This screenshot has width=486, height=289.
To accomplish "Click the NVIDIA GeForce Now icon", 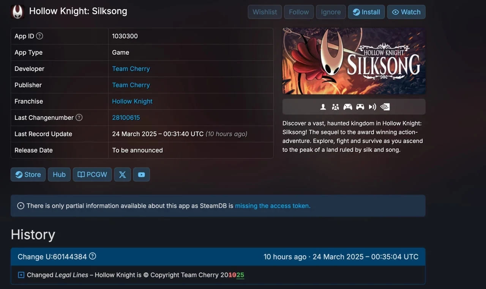I will 385,107.
